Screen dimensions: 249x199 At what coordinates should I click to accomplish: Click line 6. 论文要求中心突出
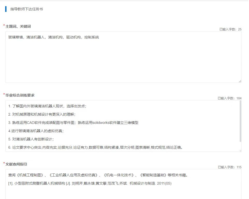pos(96,147)
